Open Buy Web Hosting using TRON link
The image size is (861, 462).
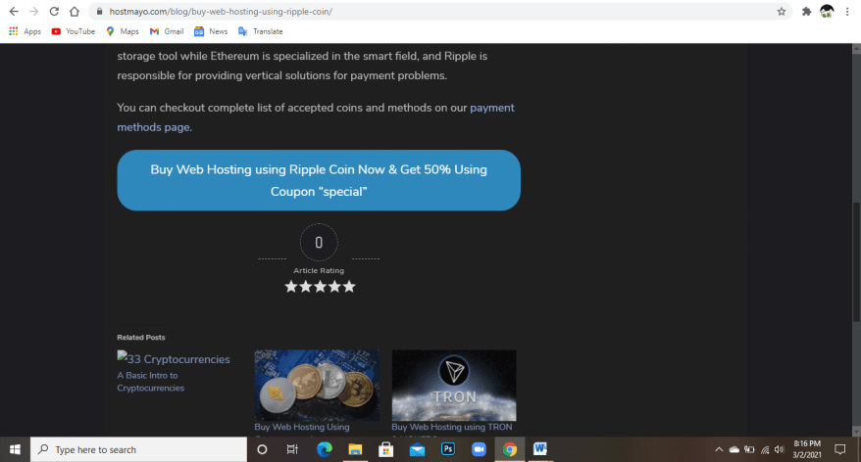[452, 427]
